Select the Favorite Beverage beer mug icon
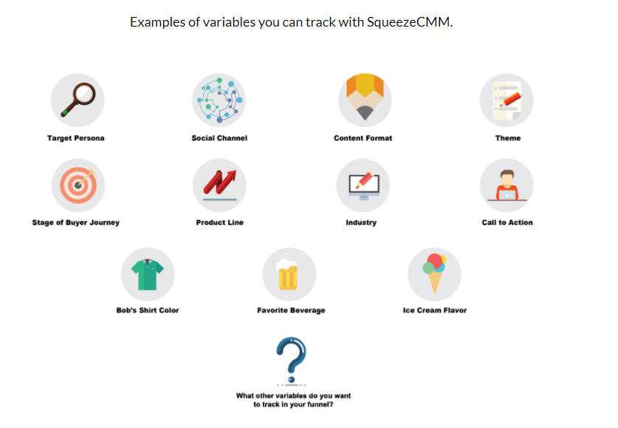The image size is (618, 428). (289, 274)
